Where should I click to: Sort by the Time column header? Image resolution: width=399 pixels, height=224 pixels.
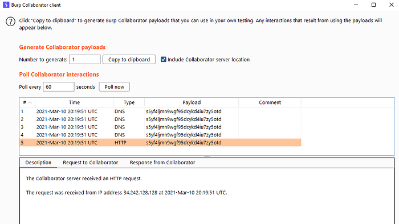[x=74, y=102]
